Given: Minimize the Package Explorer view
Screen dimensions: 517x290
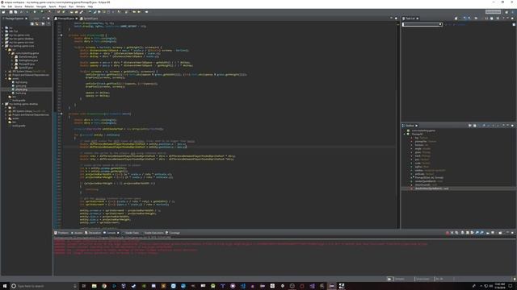Looking at the screenshot, I should click(44, 19).
